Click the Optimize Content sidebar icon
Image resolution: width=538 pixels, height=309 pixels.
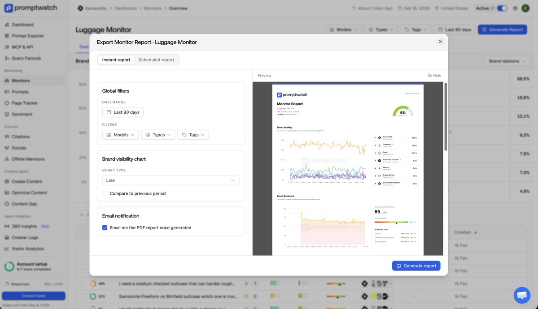pos(7,193)
